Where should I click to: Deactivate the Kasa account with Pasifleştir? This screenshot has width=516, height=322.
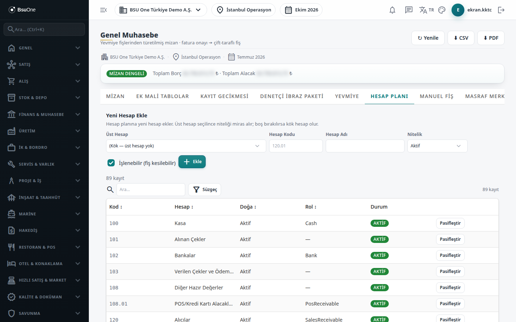coord(450,223)
